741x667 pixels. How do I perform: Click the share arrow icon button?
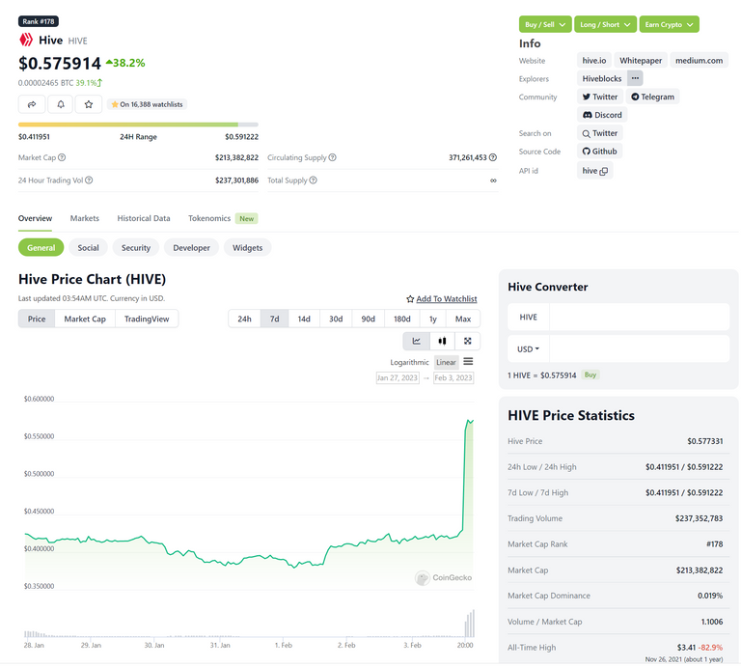[32, 104]
